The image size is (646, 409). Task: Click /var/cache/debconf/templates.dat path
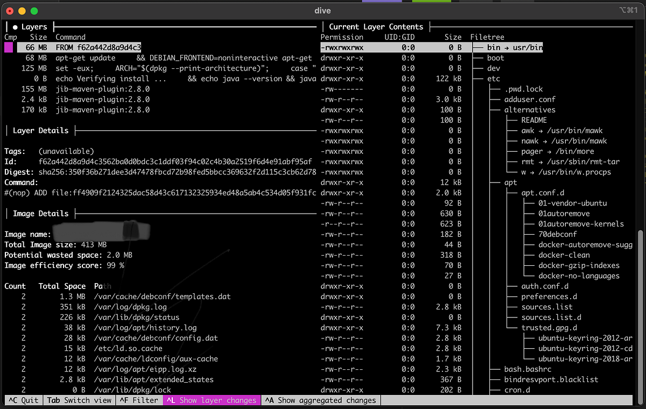163,297
